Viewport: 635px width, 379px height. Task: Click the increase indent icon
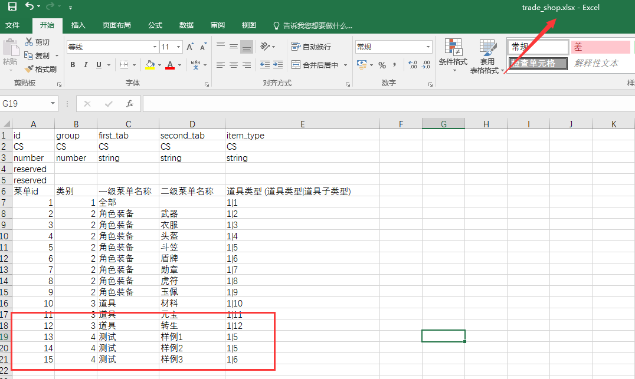278,65
